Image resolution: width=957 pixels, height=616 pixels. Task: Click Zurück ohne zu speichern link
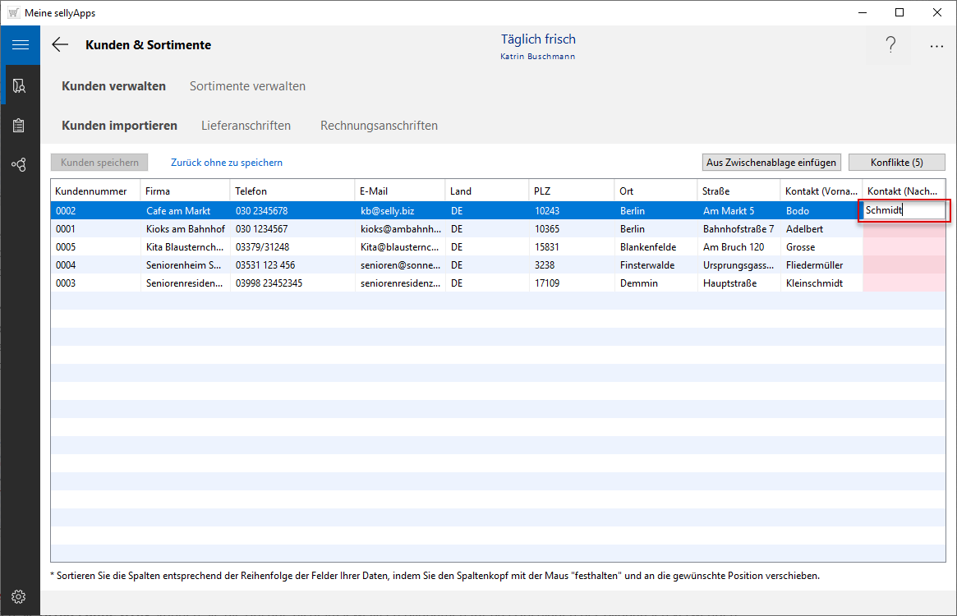(x=226, y=163)
